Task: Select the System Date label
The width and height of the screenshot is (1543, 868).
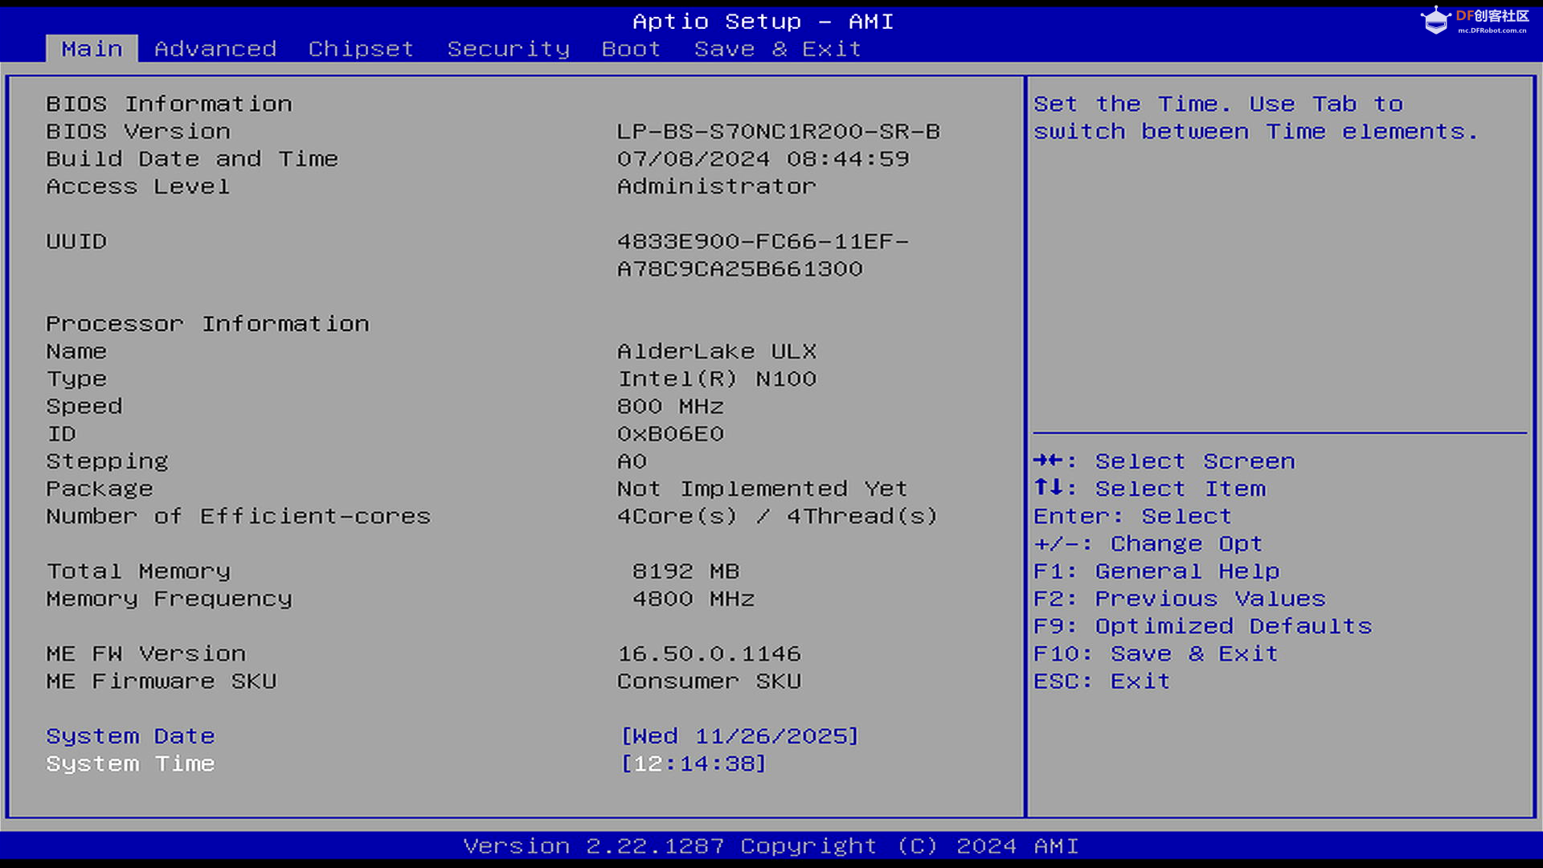Action: 130,736
